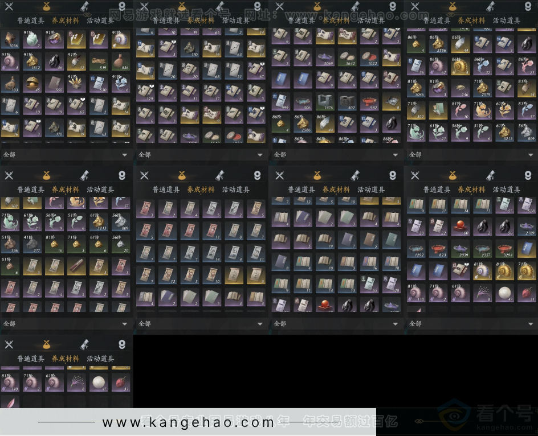Click ring-shaped icon in top-left panel
Viewport: 538px width, 436px height.
coord(122,6)
